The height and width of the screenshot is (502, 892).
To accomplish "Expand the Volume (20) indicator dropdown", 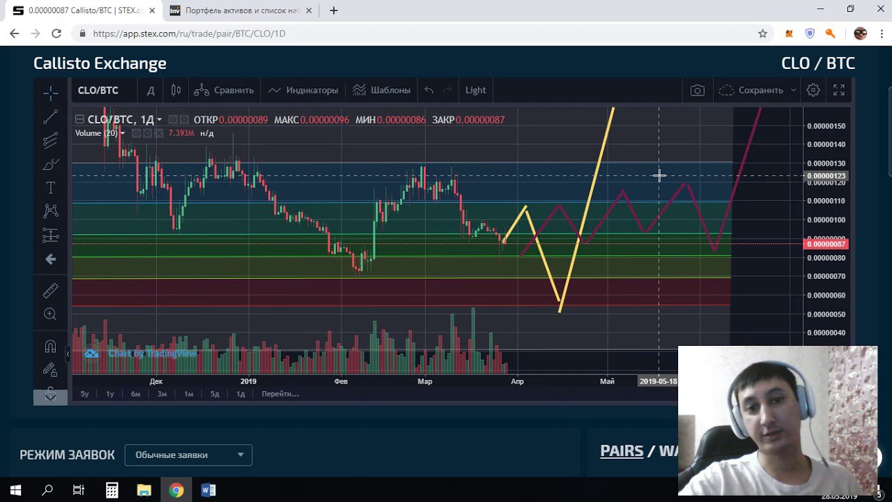I will coord(123,133).
